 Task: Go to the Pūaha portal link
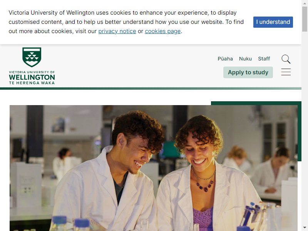coord(225,59)
